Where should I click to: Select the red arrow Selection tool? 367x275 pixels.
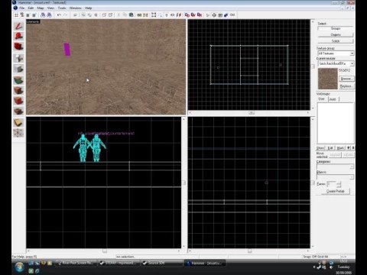coord(18,26)
